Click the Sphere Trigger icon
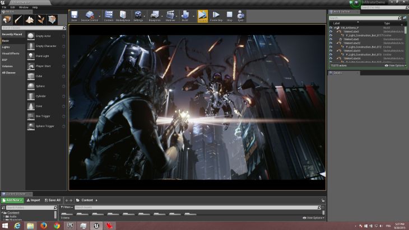 31,126
